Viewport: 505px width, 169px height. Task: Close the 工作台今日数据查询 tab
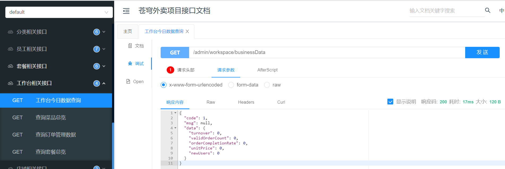[x=187, y=31]
